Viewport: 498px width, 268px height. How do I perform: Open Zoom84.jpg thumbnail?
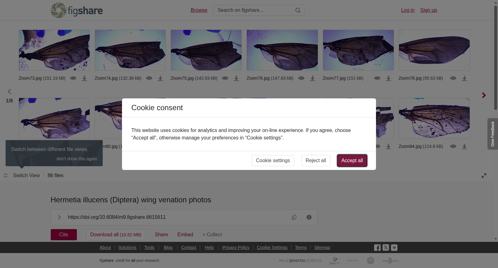click(434, 118)
